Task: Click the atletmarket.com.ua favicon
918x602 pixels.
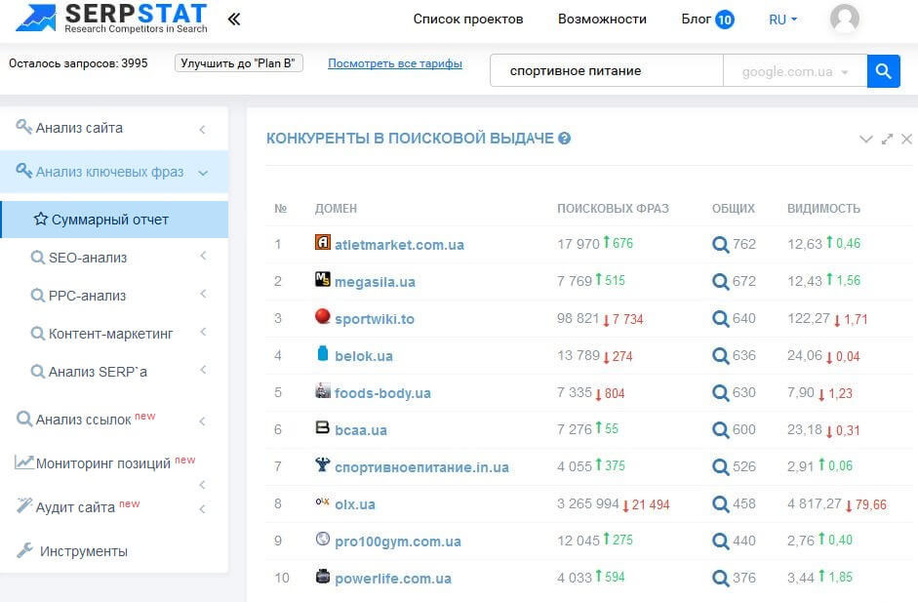Action: (x=323, y=242)
